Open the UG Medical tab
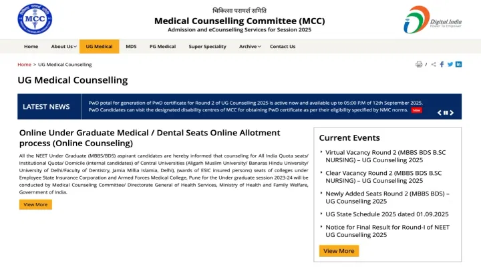481x267 pixels. pos(100,47)
